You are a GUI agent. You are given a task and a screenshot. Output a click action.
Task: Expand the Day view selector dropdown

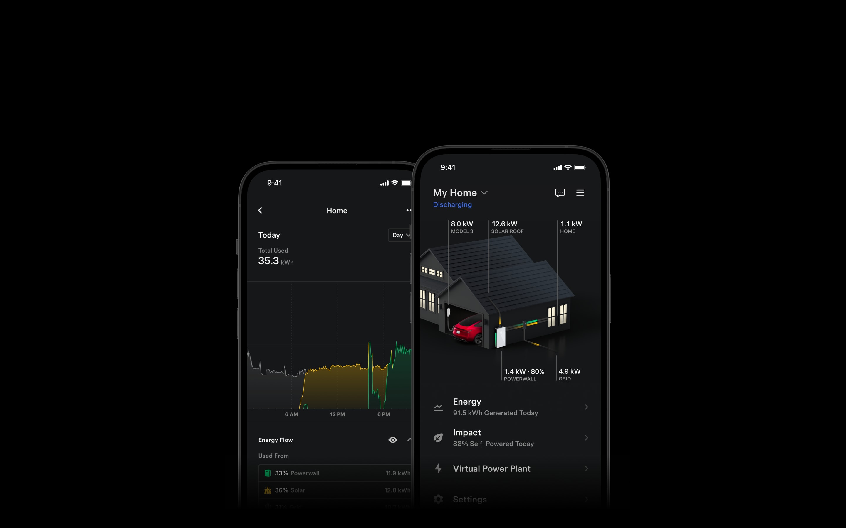400,235
